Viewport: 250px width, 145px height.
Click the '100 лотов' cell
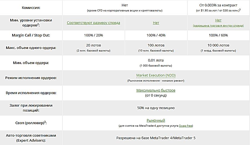tap(156, 45)
